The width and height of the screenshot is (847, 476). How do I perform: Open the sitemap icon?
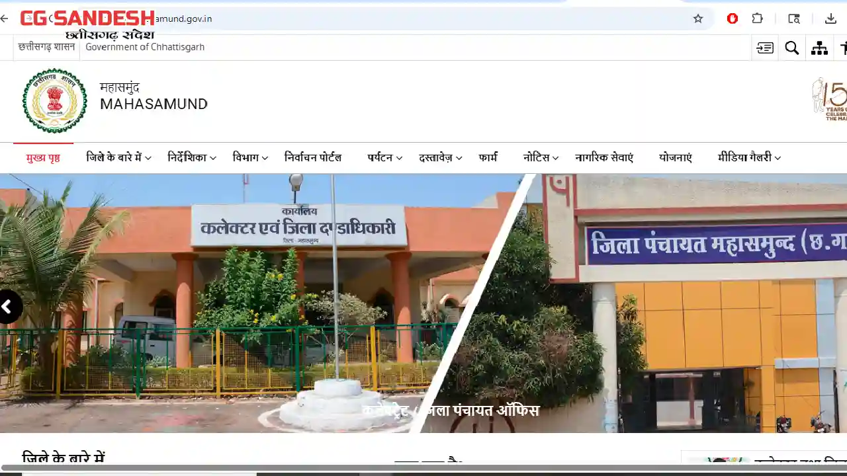pos(819,48)
